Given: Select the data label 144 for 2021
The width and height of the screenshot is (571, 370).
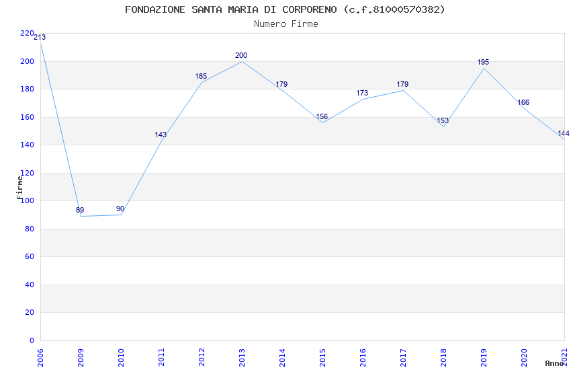Looking at the screenshot, I should tap(564, 133).
